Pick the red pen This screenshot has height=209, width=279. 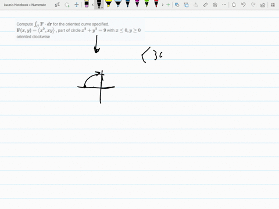point(156,4)
